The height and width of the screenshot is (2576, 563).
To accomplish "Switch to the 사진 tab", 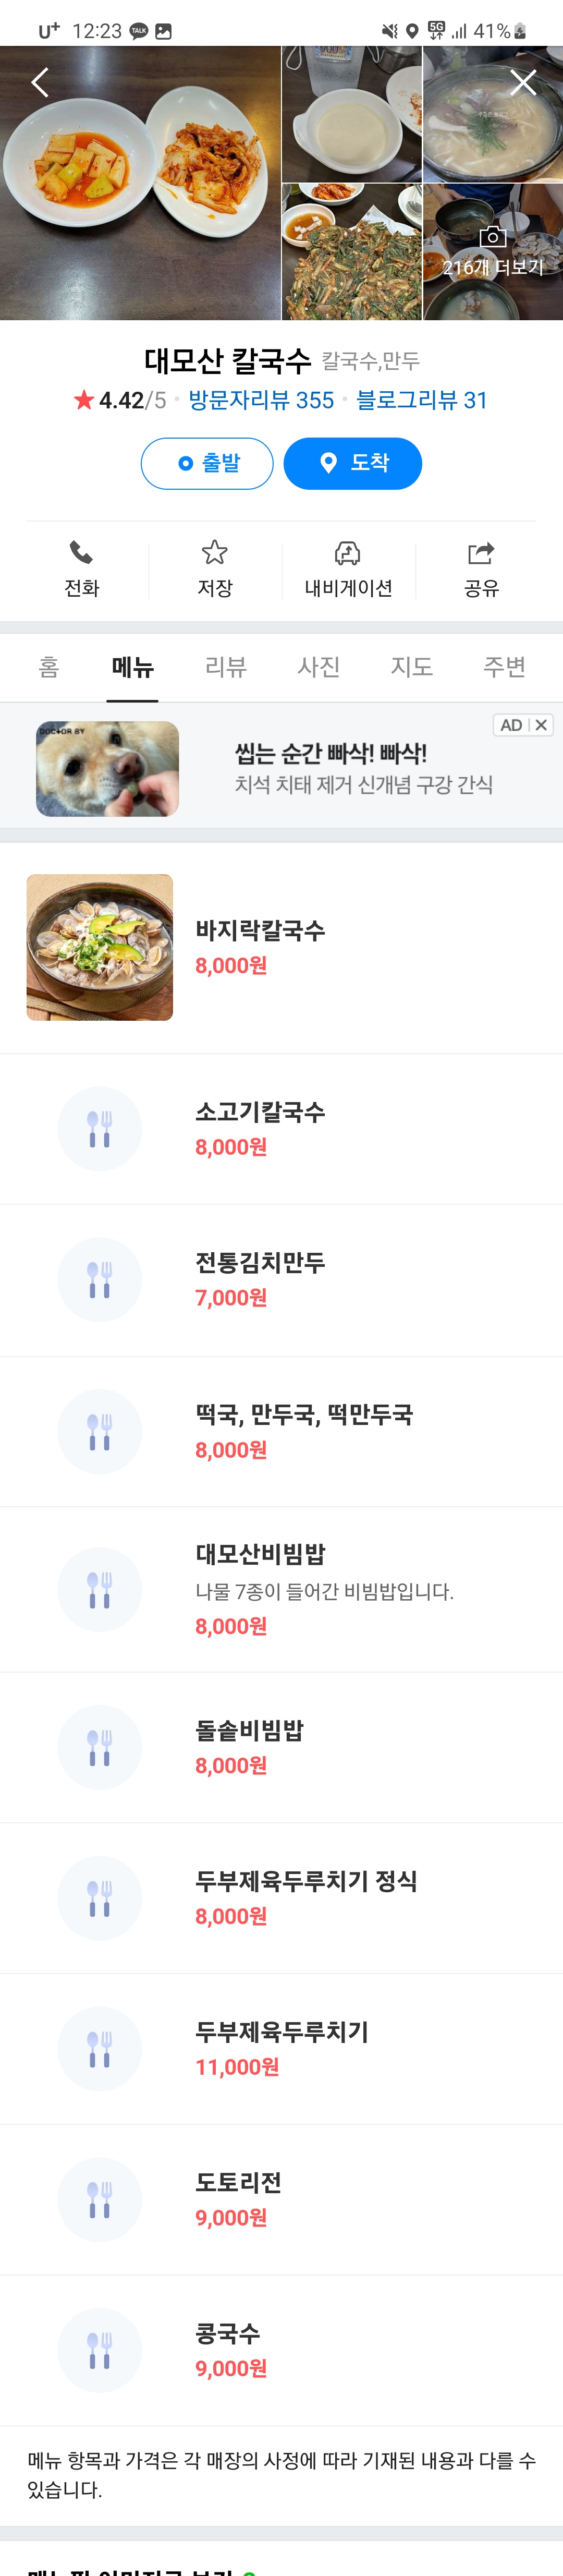I will point(319,667).
